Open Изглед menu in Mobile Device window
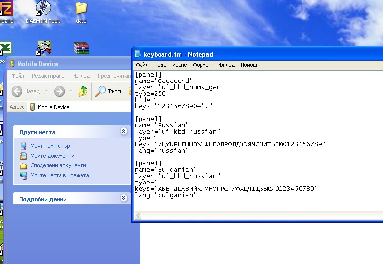 tap(81, 76)
